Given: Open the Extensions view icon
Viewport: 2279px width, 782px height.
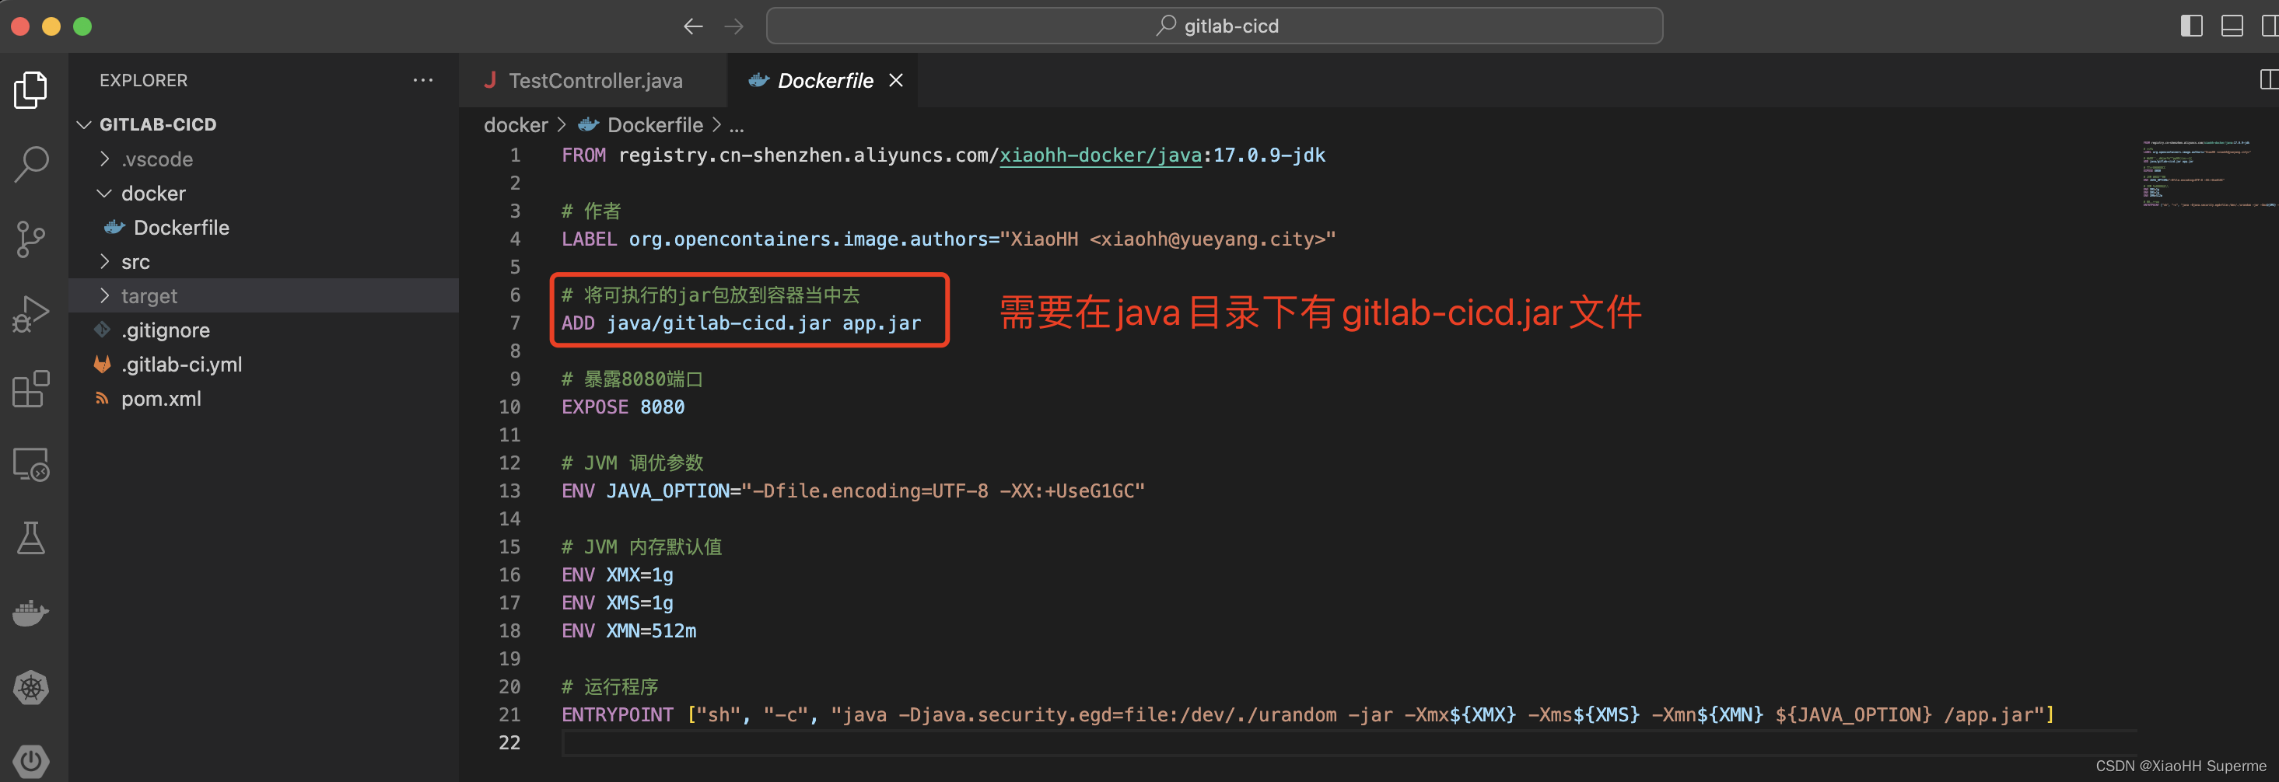Looking at the screenshot, I should [x=31, y=389].
